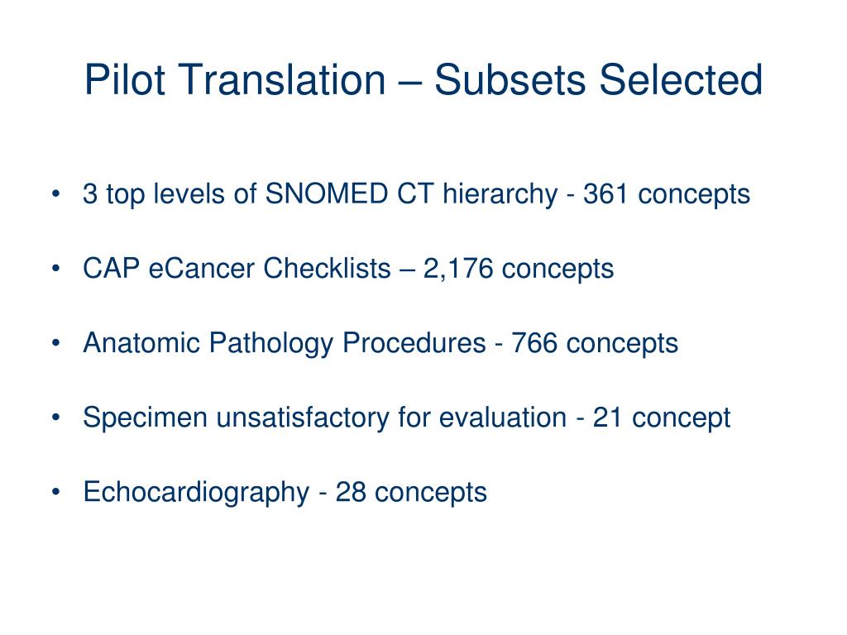Click 'Anatomic Pathology Procedures' text
The image size is (847, 635).
coord(285,343)
